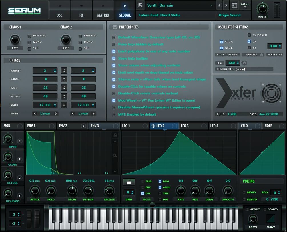Click the portamento curve display
The width and height of the screenshot is (287, 232).
click(271, 219)
